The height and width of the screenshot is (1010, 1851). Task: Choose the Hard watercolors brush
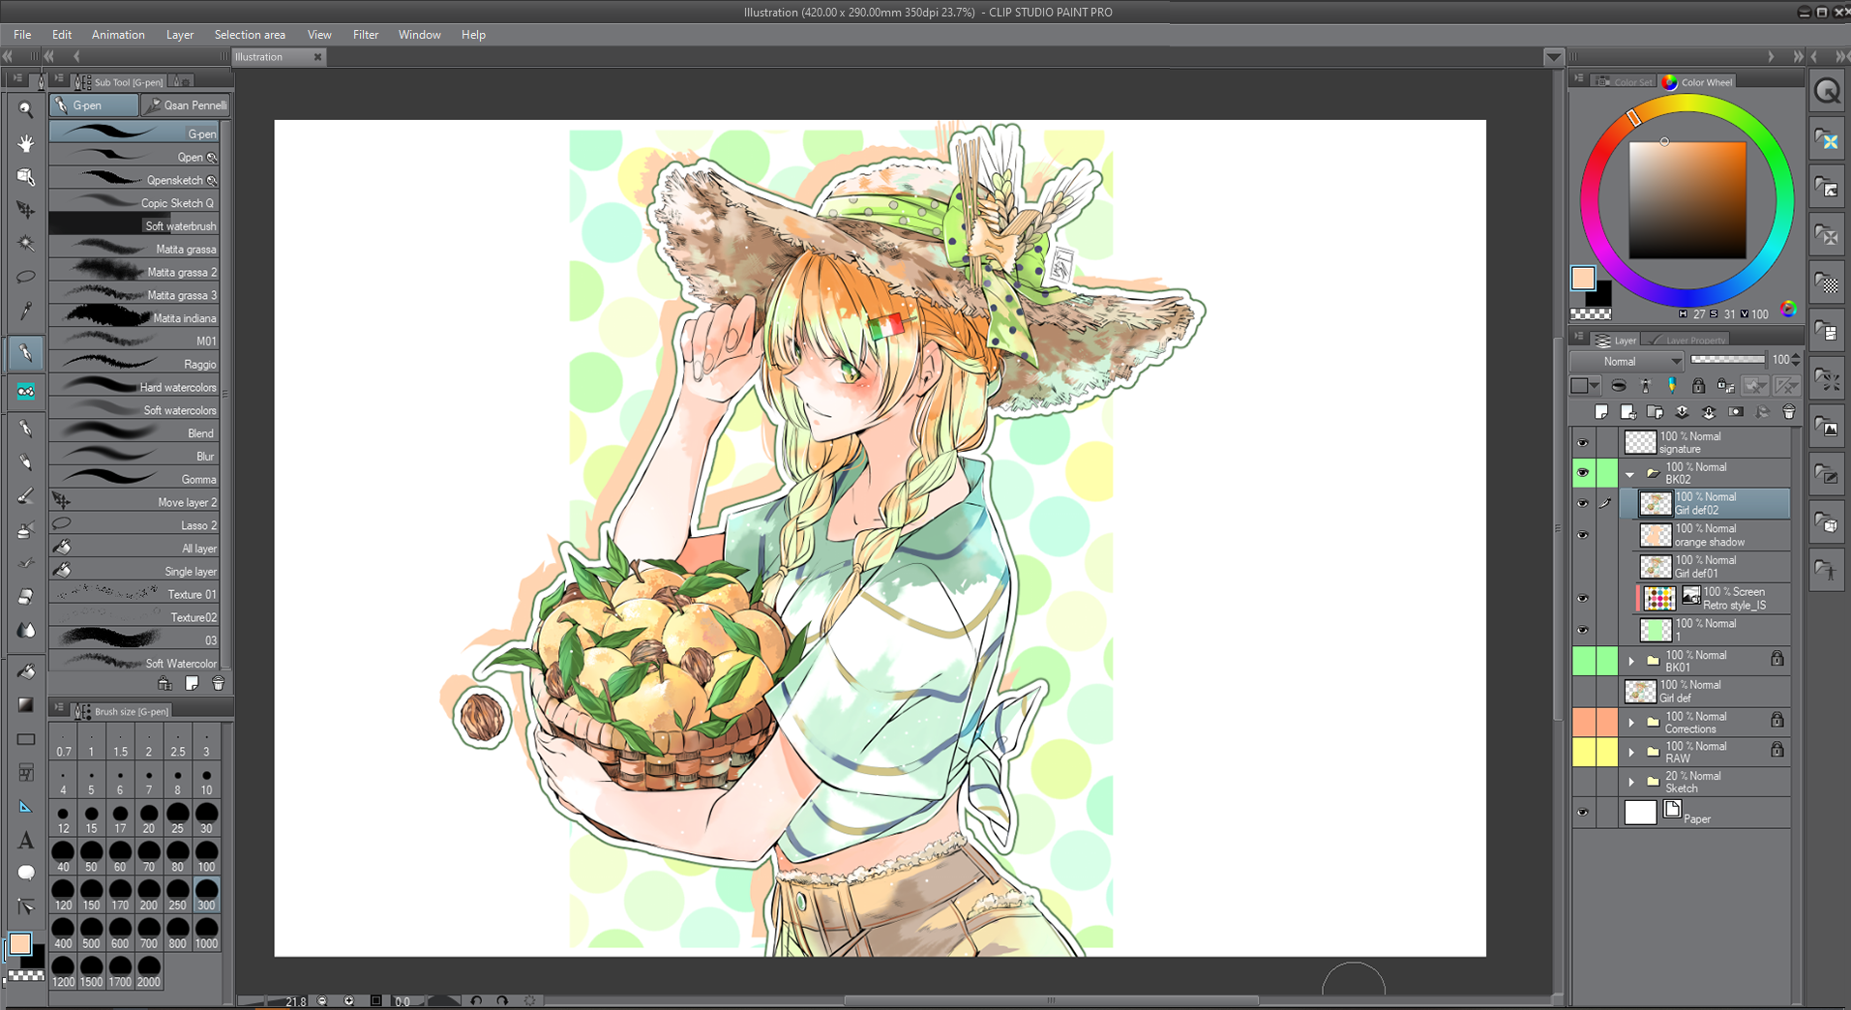pyautogui.click(x=134, y=387)
